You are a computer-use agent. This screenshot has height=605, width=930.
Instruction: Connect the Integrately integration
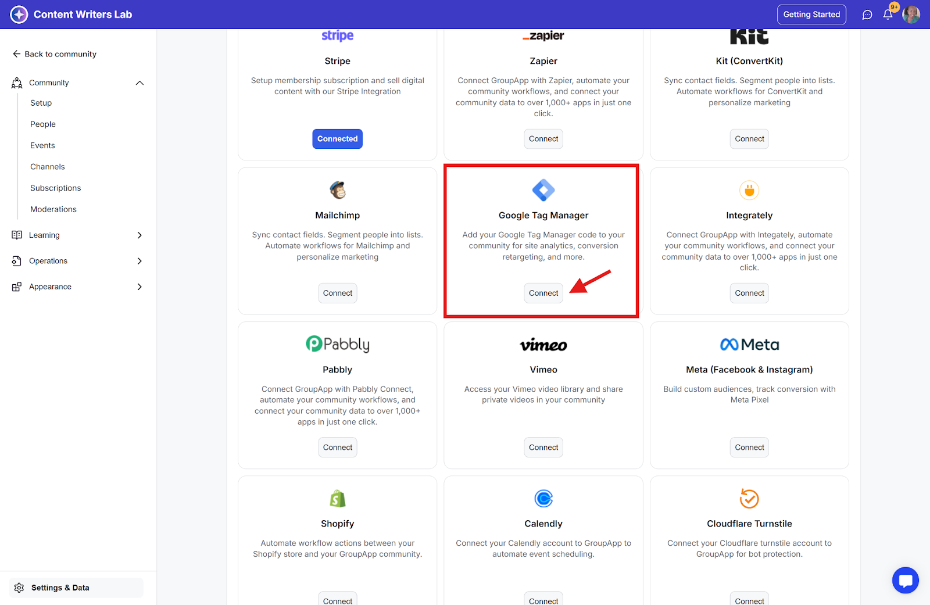tap(749, 293)
